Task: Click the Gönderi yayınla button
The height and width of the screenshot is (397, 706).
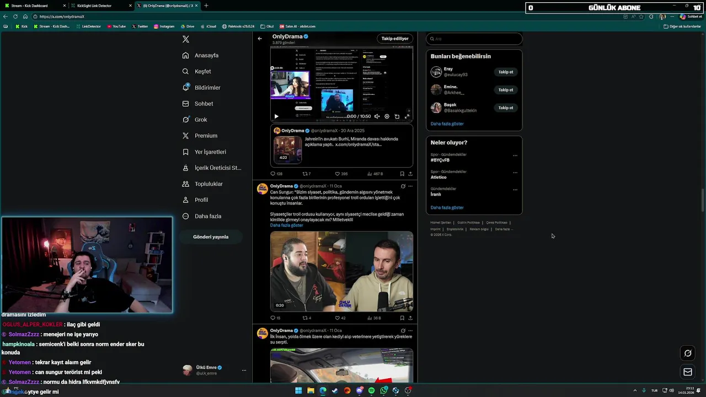Action: coord(211,237)
